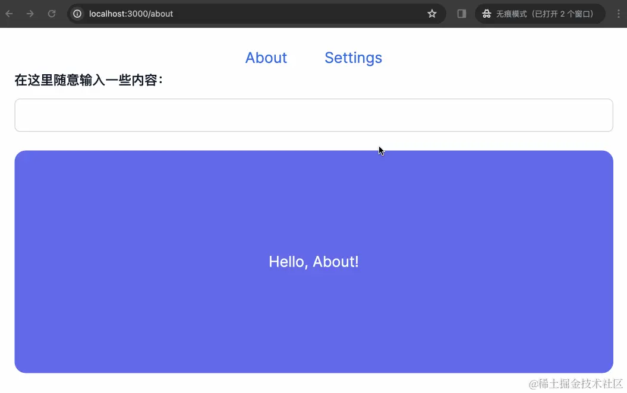The width and height of the screenshot is (627, 393).
Task: Go to the Settings navigation link
Action: (353, 58)
